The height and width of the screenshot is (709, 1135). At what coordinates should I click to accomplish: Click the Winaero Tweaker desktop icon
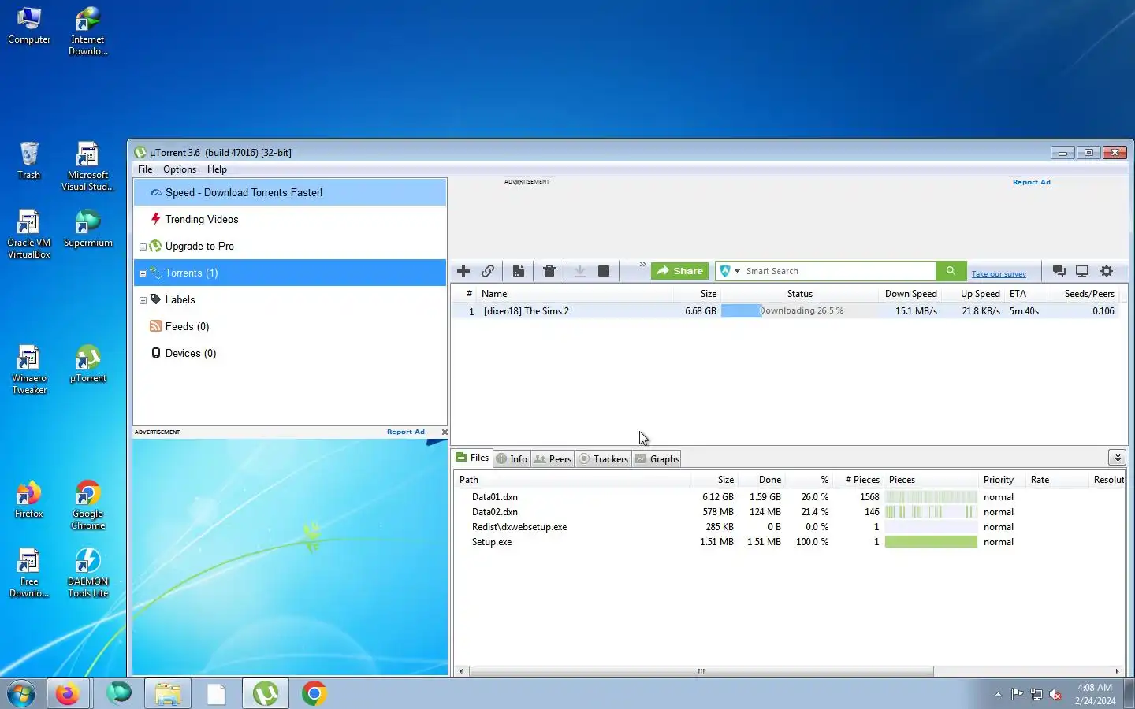click(29, 369)
